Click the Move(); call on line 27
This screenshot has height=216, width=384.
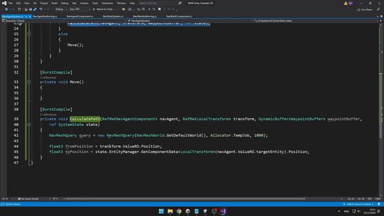76,45
